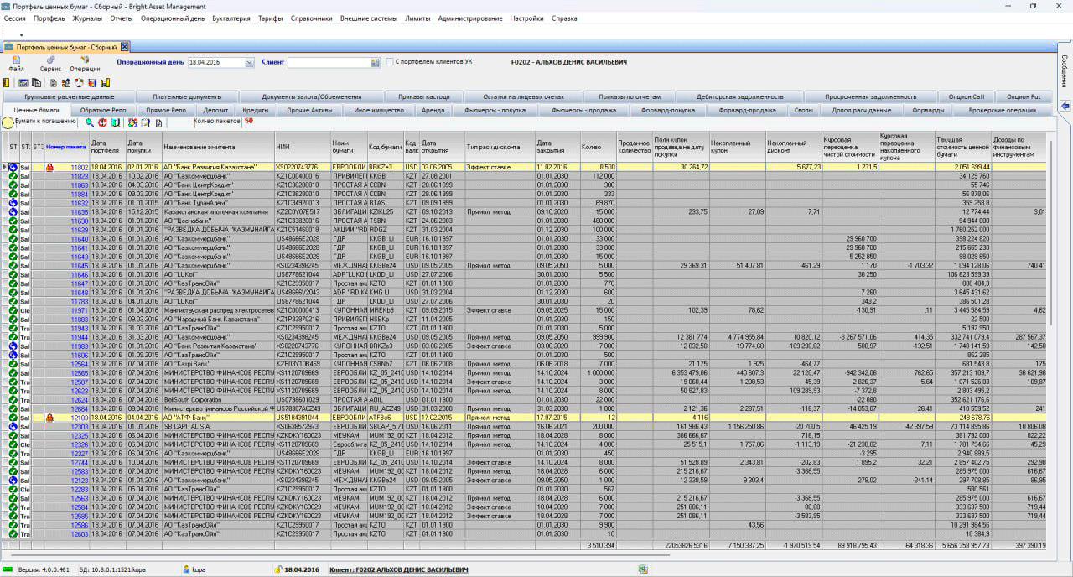Toggle the Бумаги к погашению checkbox
Viewport: 1073px width, 577px height.
point(8,122)
